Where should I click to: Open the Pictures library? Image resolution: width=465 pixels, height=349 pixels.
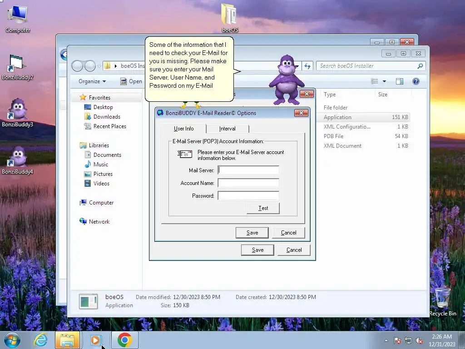103,174
